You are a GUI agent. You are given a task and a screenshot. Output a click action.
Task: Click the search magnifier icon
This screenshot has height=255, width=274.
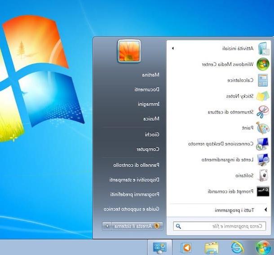pos(178,226)
